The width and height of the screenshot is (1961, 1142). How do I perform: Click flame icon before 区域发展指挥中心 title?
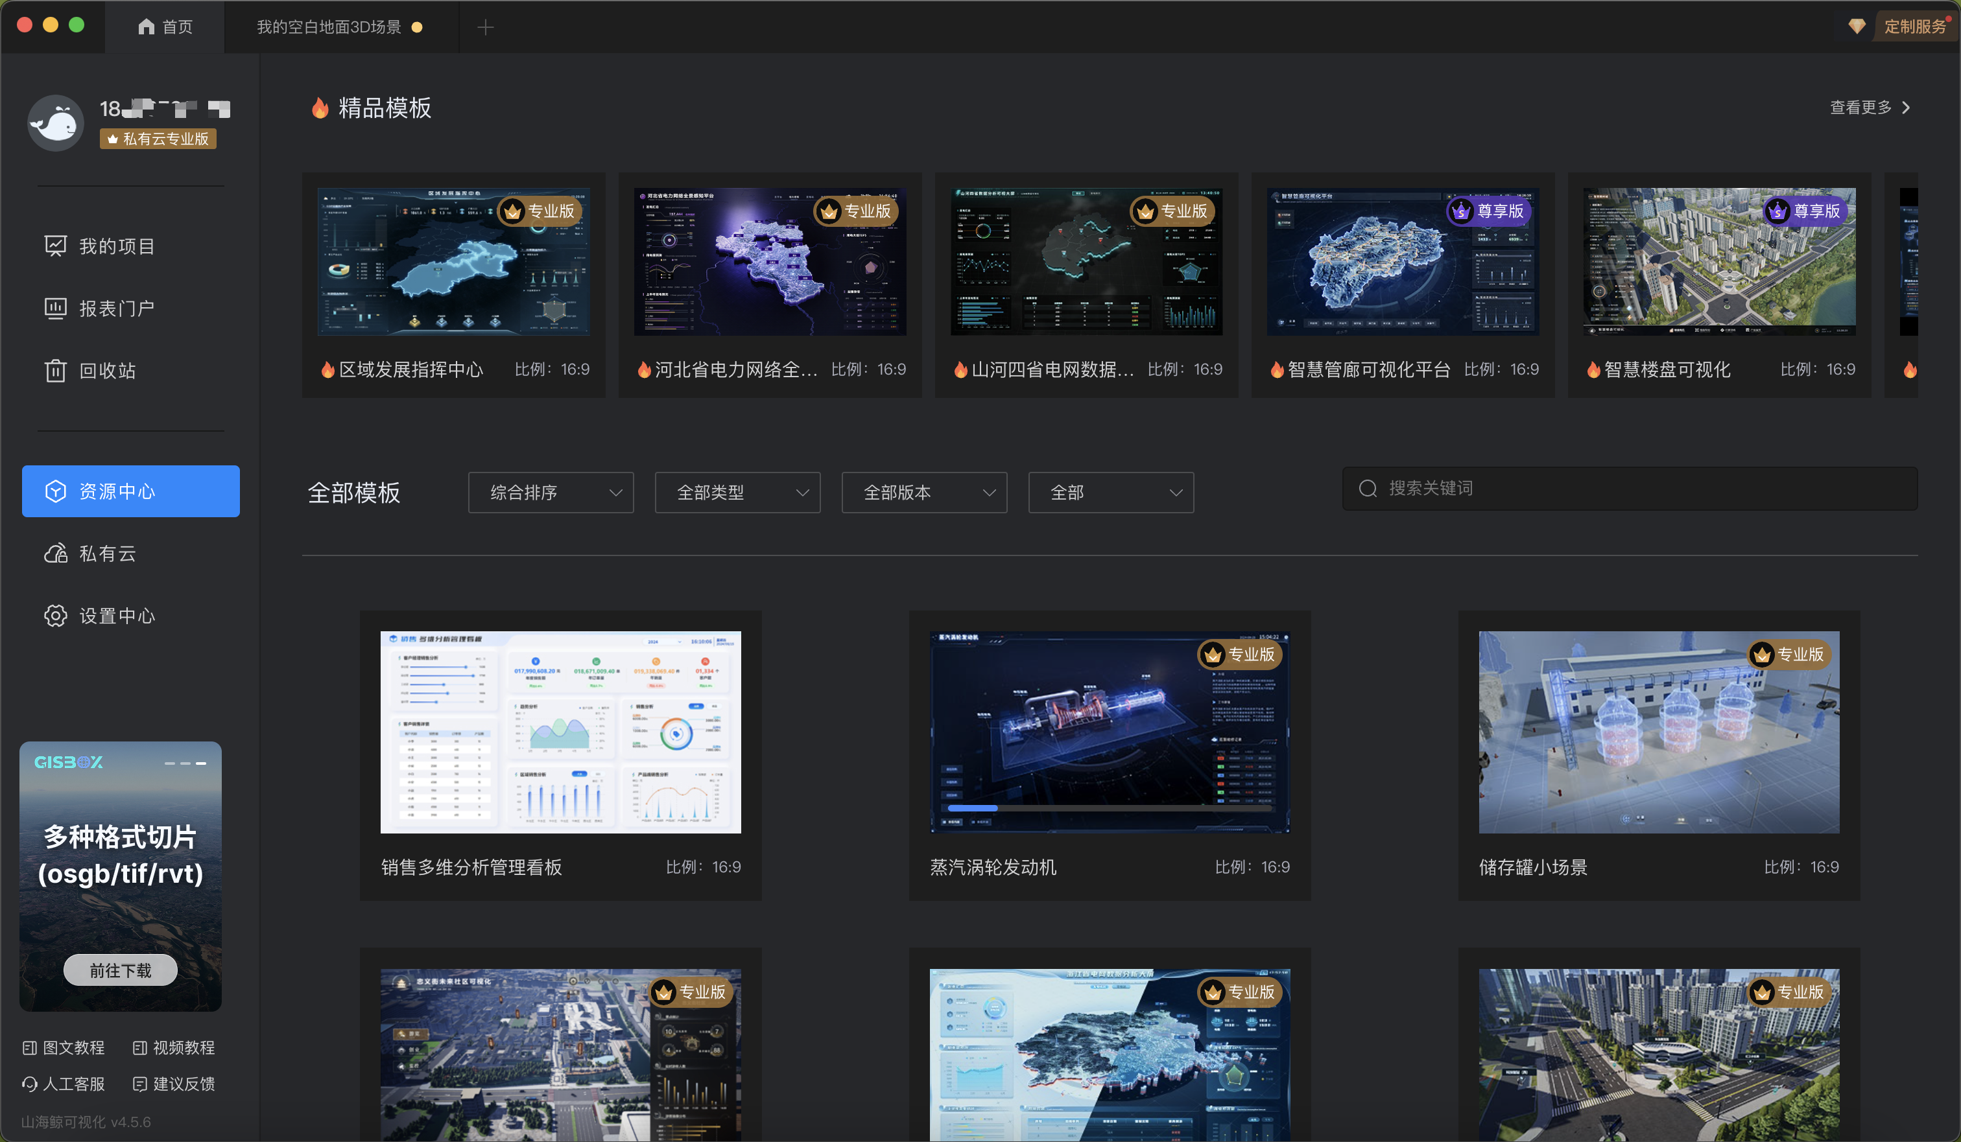[327, 369]
